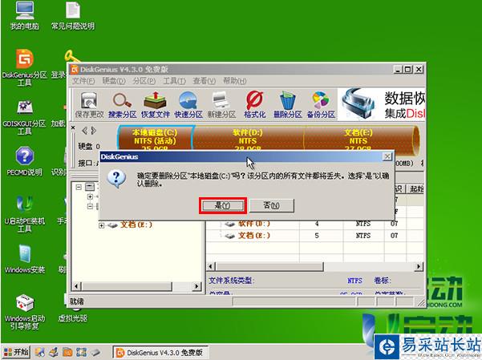Click DiskGenius V4.3.0 taskbar button

(x=160, y=352)
